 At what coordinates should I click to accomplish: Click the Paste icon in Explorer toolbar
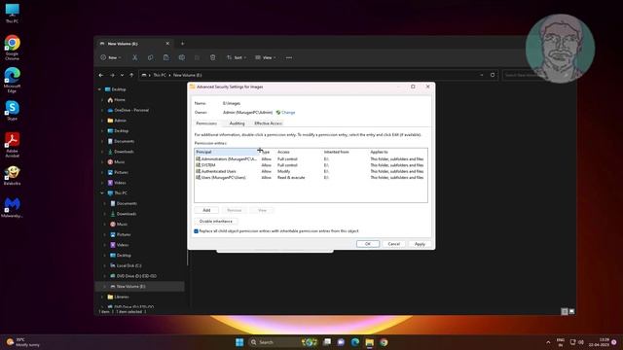[x=166, y=57]
